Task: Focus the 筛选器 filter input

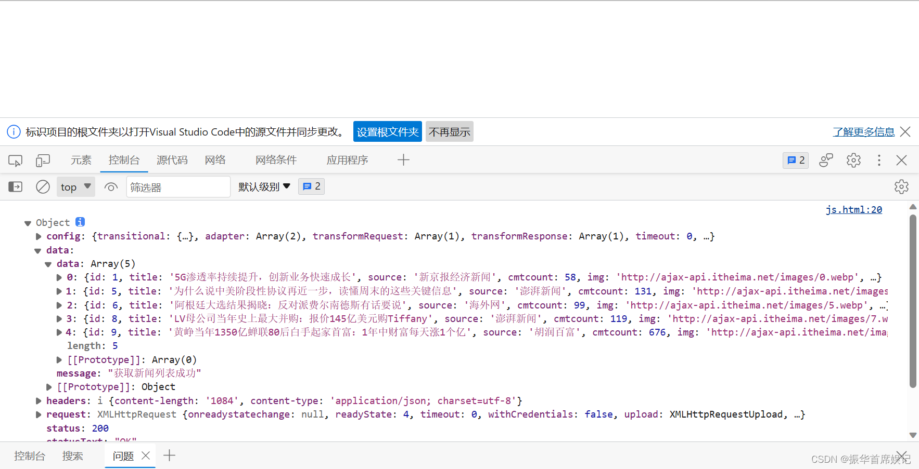Action: pyautogui.click(x=178, y=186)
